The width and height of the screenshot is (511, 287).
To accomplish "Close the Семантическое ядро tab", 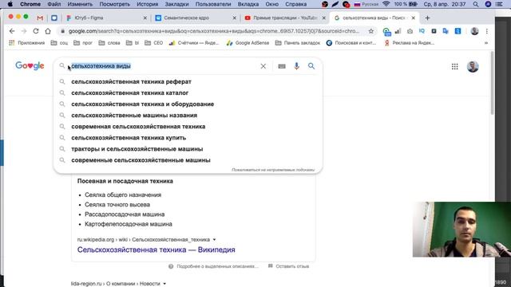I will point(234,18).
